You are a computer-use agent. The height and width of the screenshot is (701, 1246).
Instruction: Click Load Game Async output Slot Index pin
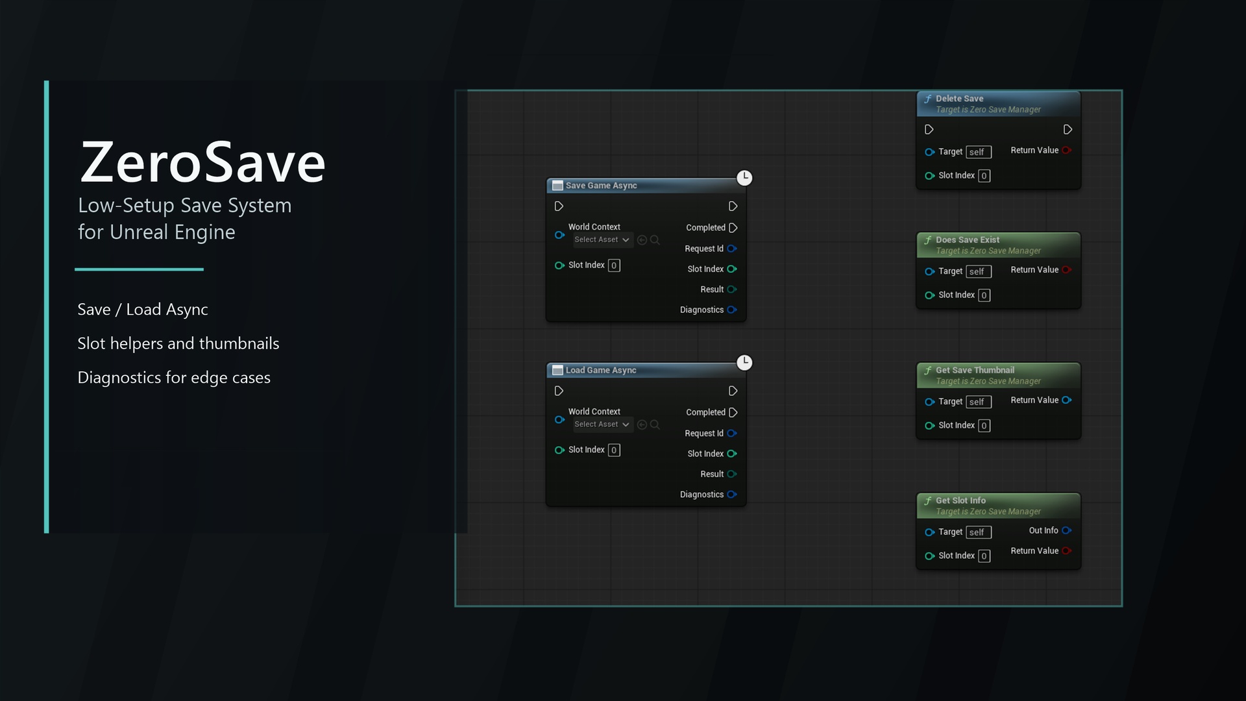coord(732,454)
